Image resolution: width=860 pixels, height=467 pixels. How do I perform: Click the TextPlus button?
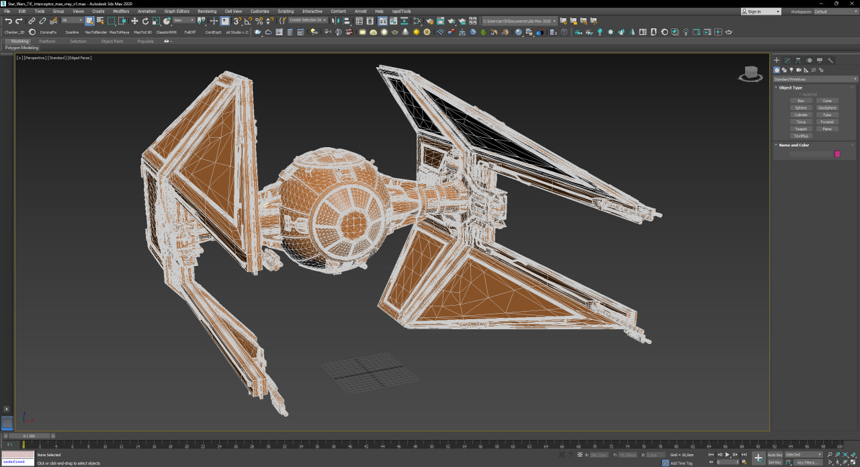(801, 136)
